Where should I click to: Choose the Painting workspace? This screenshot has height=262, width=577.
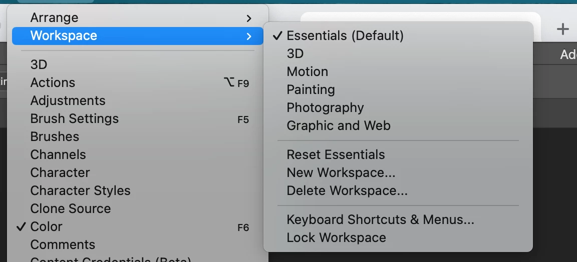point(311,90)
